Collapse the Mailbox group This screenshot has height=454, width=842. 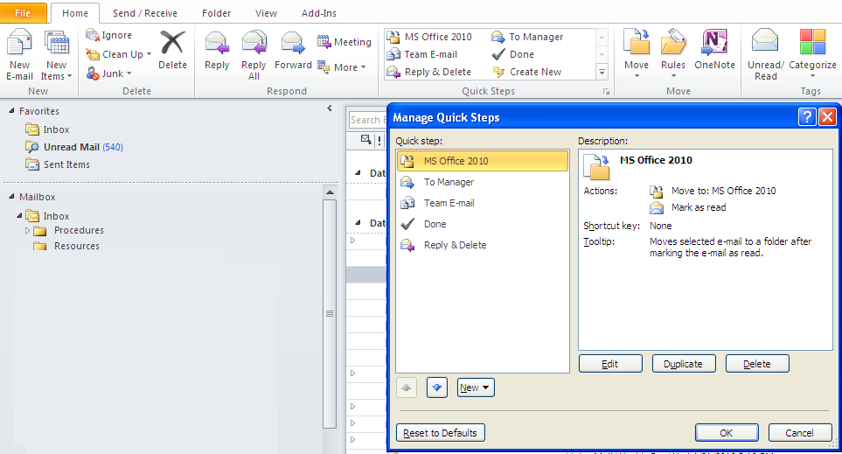[11, 197]
